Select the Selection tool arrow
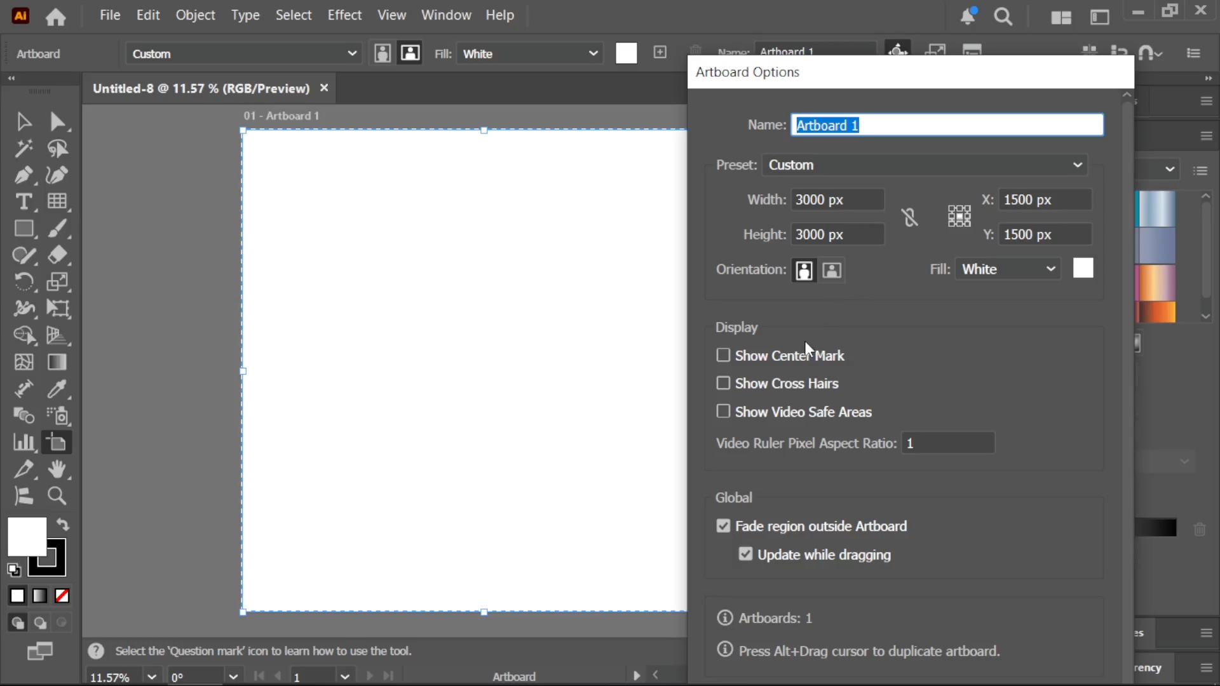1220x686 pixels. [24, 121]
